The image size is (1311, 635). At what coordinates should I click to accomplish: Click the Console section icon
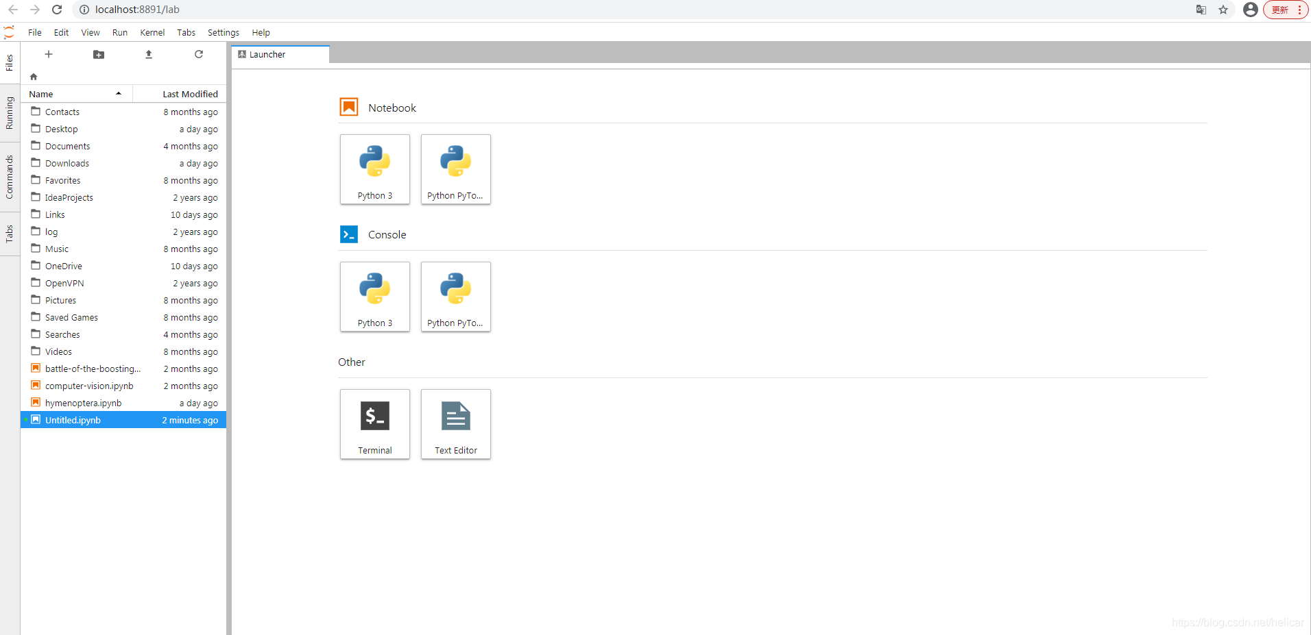(x=349, y=234)
